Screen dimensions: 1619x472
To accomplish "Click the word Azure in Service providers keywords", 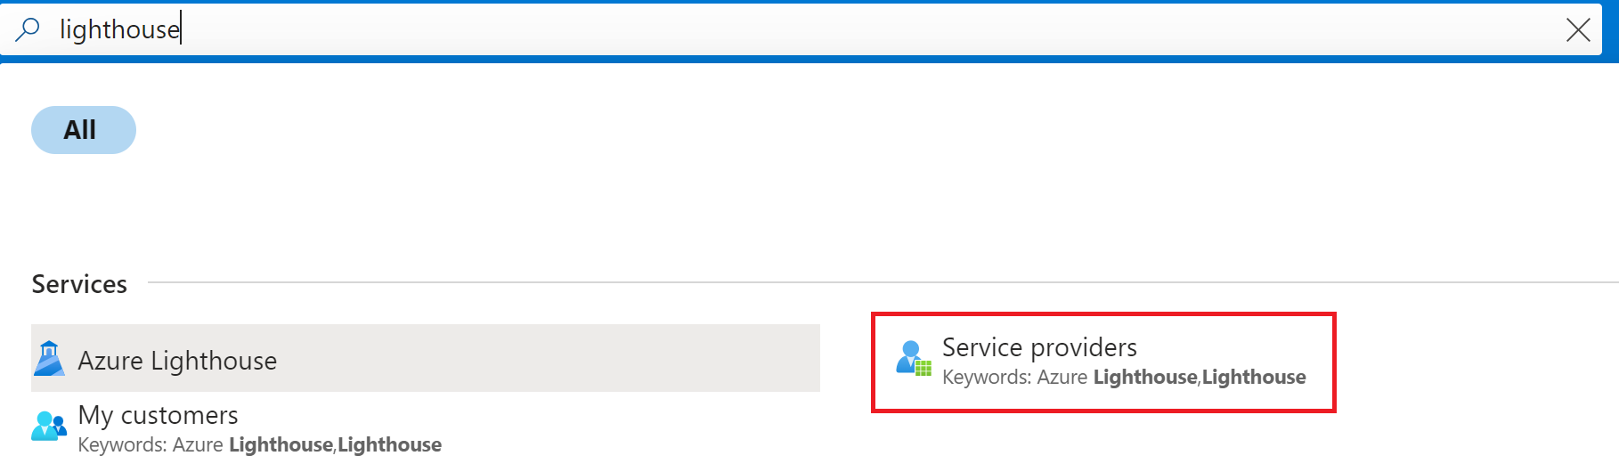I will [x=1062, y=378].
